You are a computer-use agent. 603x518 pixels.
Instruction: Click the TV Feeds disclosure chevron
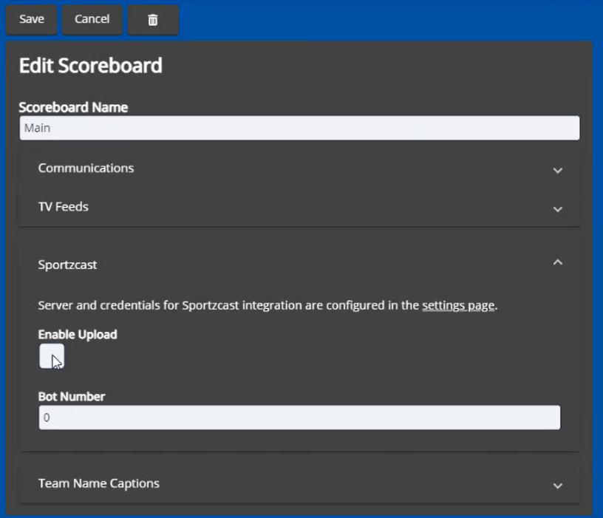tap(559, 209)
